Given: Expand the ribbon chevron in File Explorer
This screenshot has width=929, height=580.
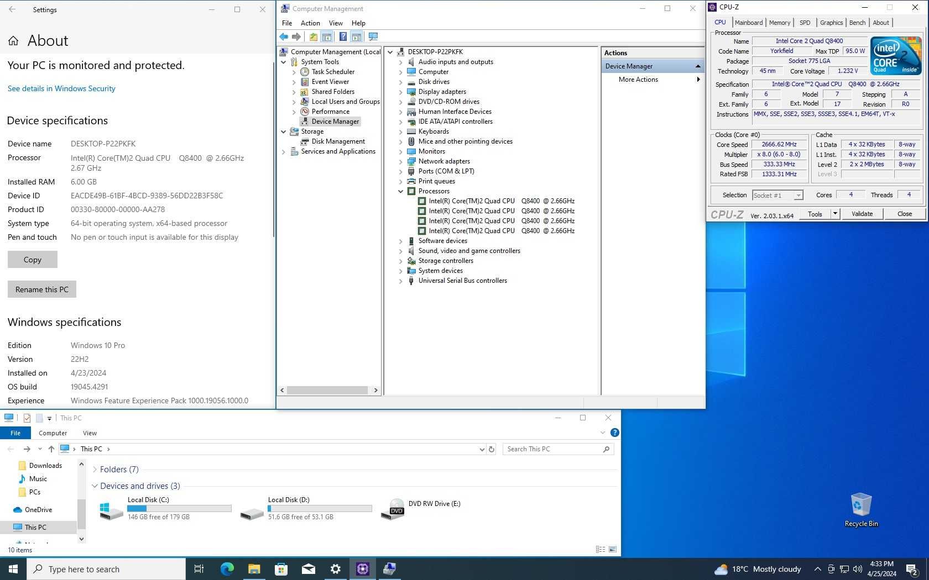Looking at the screenshot, I should tap(602, 433).
